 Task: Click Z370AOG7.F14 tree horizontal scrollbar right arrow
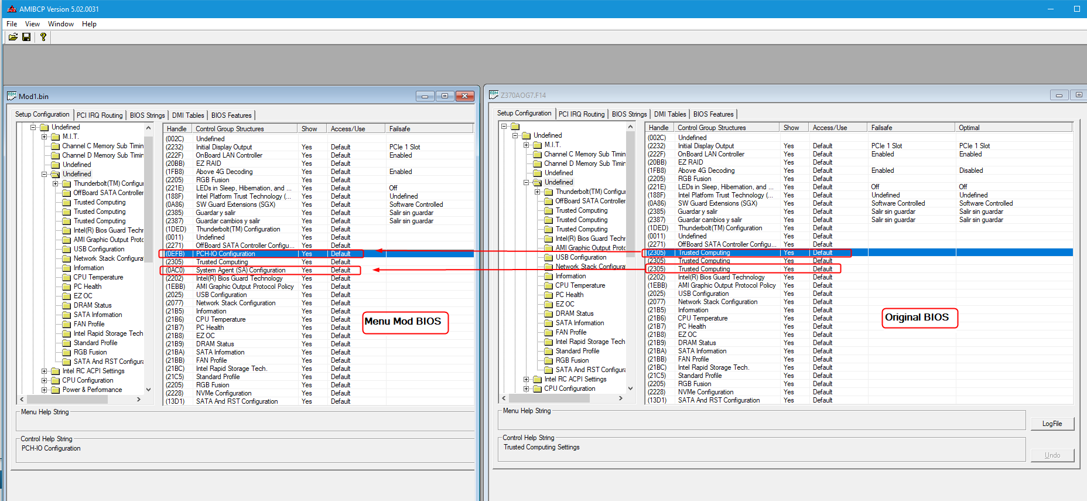coord(621,398)
